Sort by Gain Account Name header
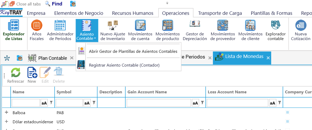Screen dimensions: 312x130 click(x=165, y=92)
